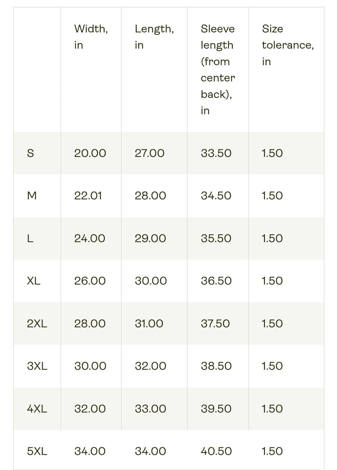Click the XL size row label
The image size is (337, 470).
pos(34,281)
